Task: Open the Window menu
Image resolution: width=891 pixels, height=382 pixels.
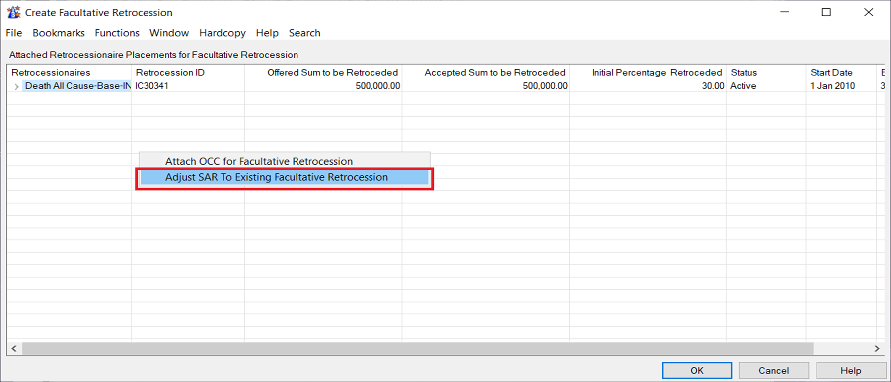Action: click(169, 33)
